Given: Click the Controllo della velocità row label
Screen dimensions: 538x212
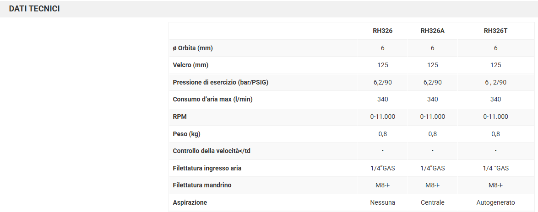Looking at the screenshot, I should click(212, 151).
